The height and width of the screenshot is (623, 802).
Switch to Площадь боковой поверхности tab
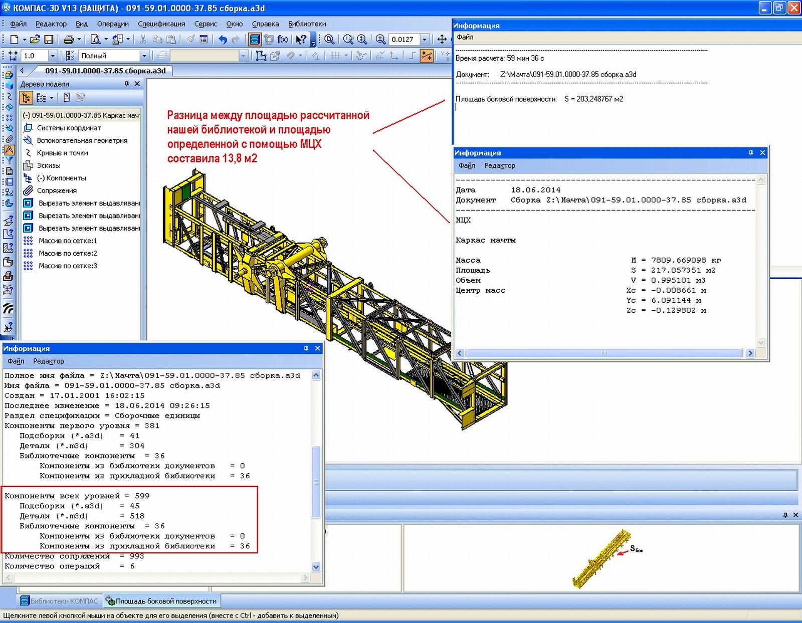[x=161, y=600]
